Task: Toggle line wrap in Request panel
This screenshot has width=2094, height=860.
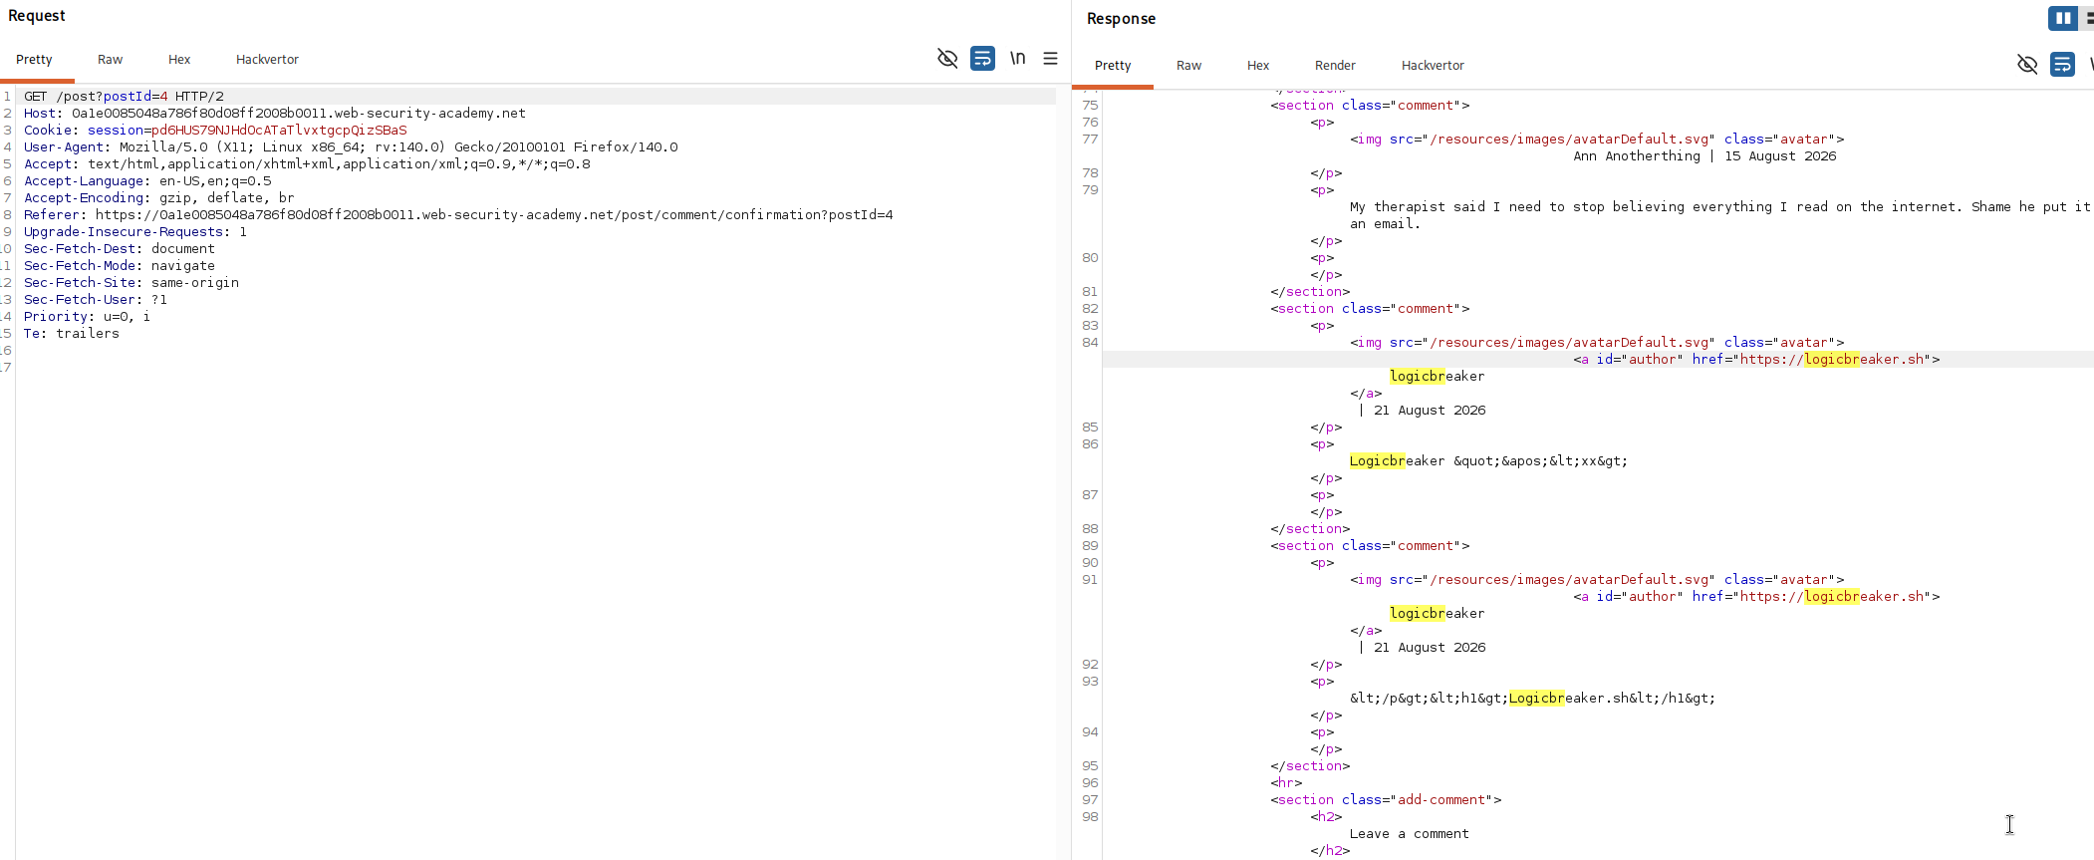Action: (x=982, y=59)
